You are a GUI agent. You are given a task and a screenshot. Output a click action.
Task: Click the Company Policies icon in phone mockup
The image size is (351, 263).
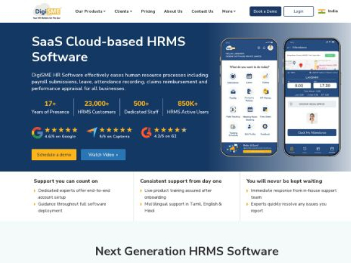coord(249,92)
